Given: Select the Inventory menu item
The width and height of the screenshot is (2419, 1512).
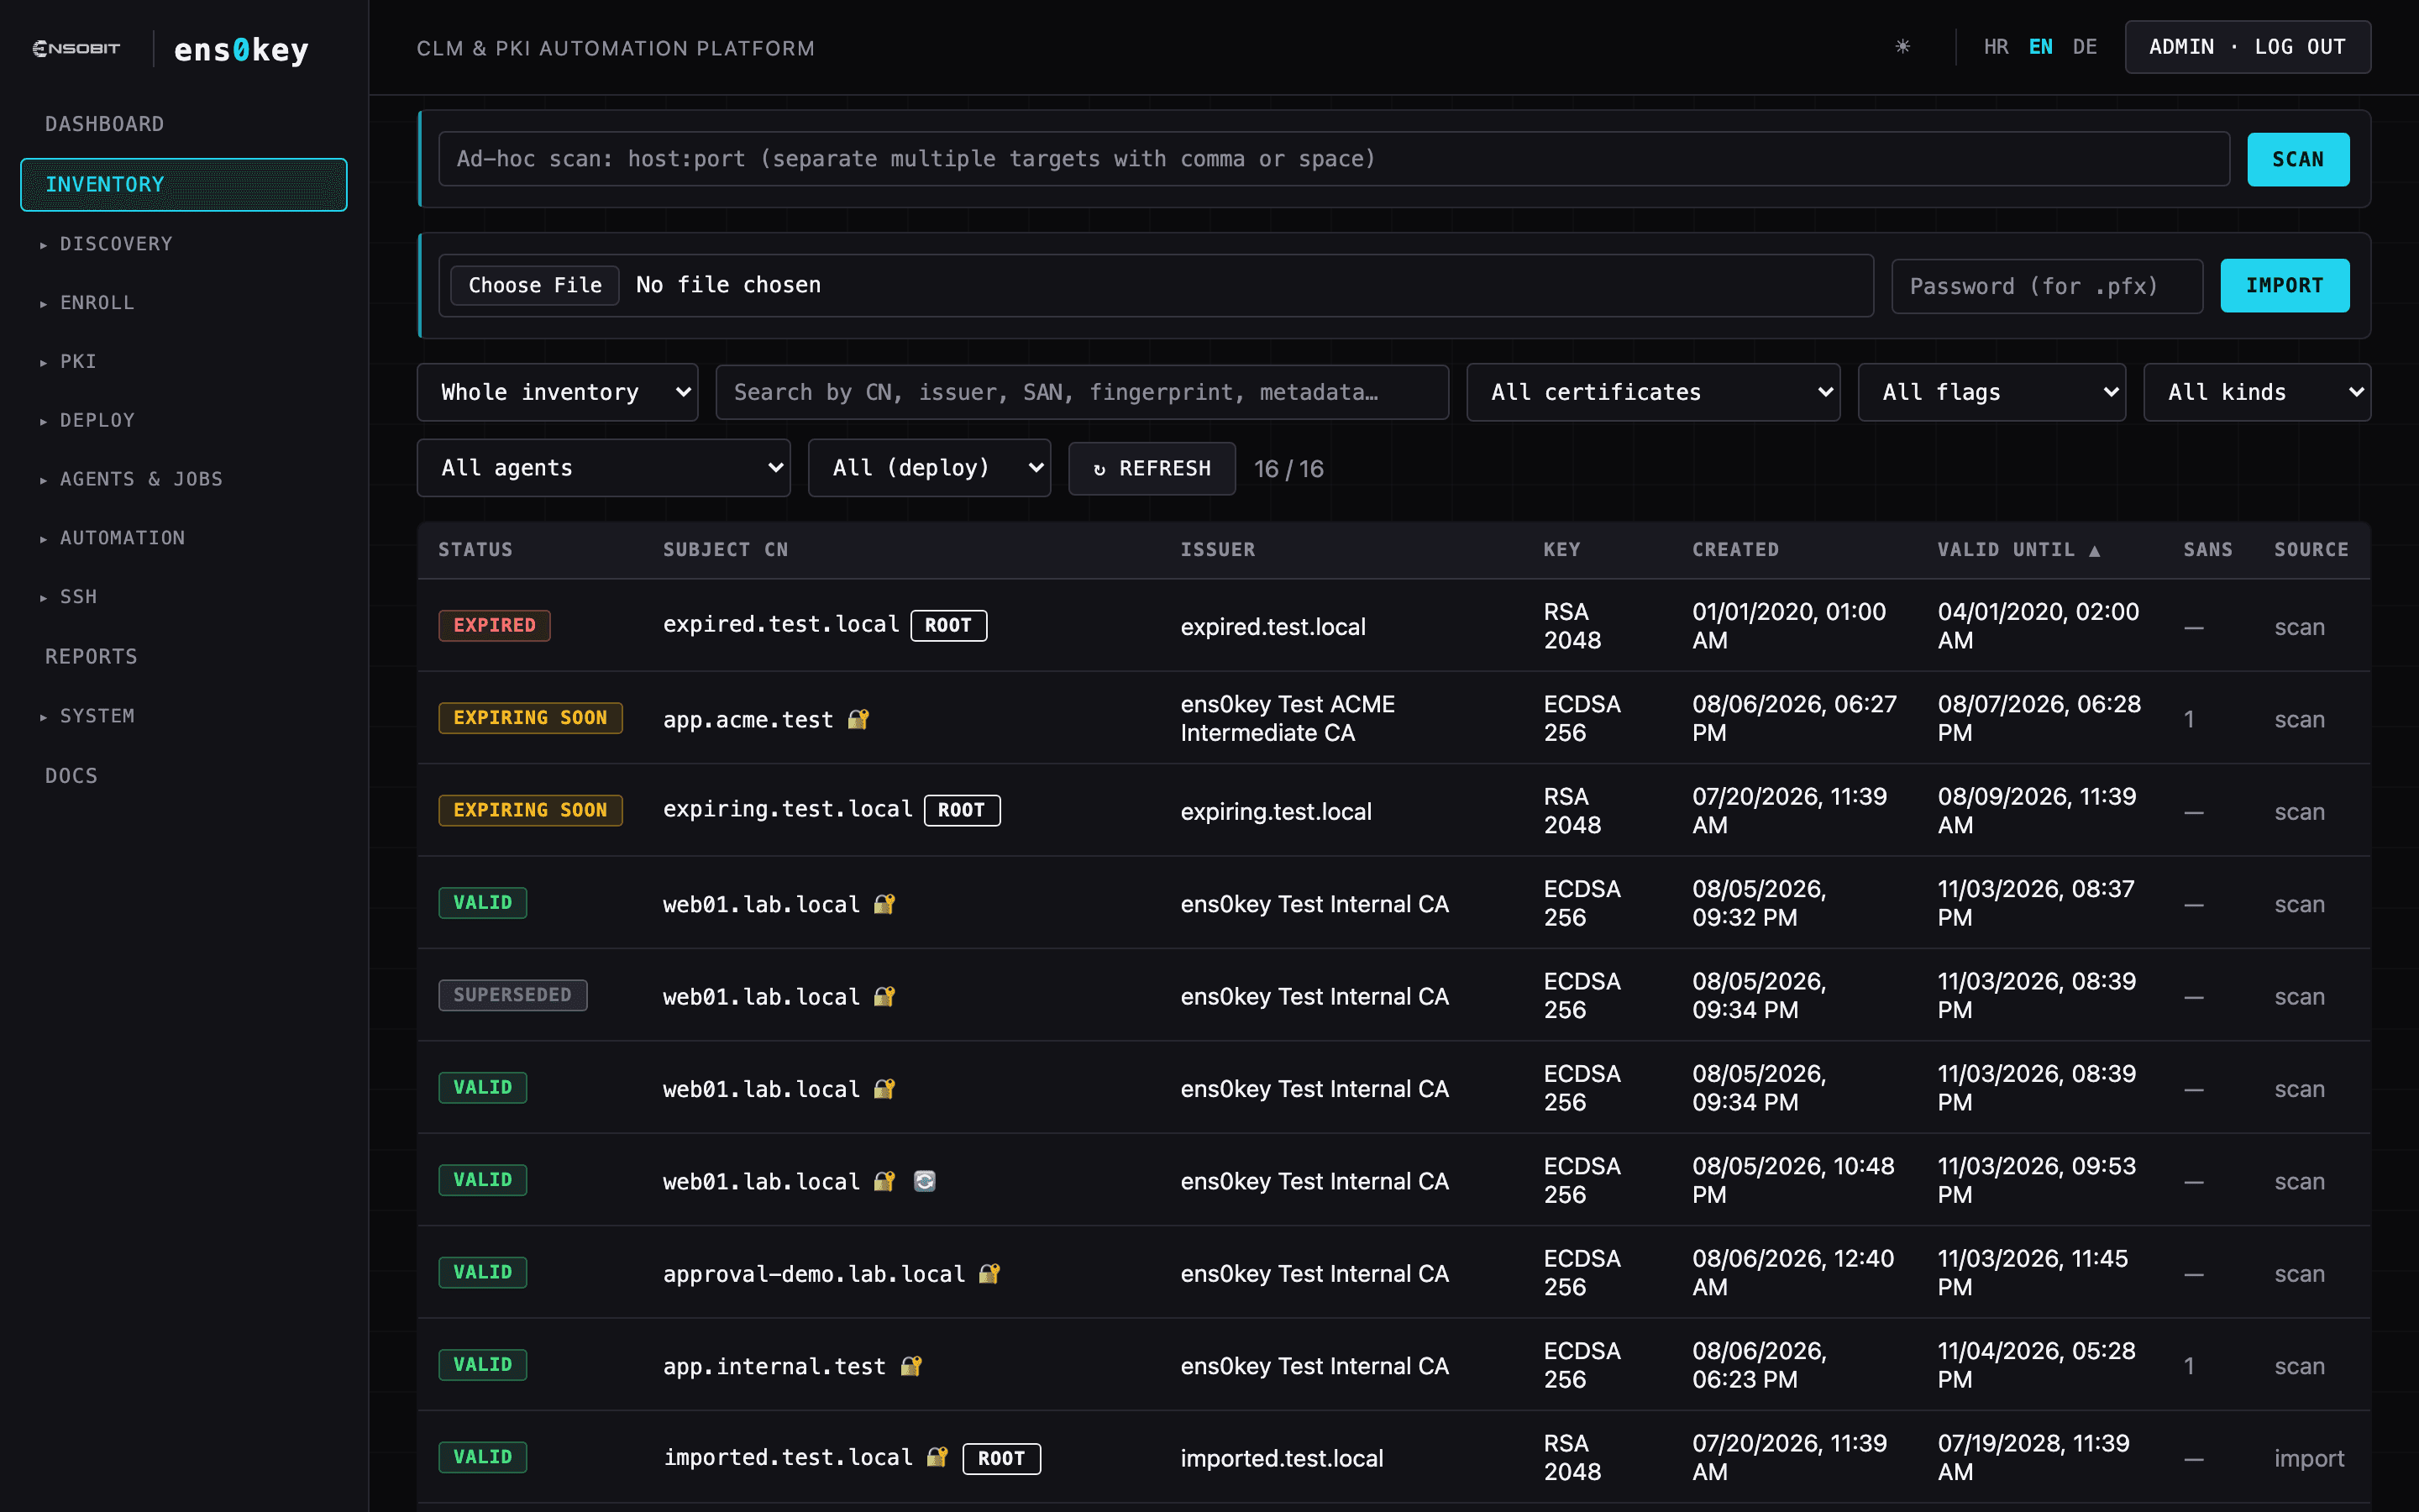Looking at the screenshot, I should (184, 184).
